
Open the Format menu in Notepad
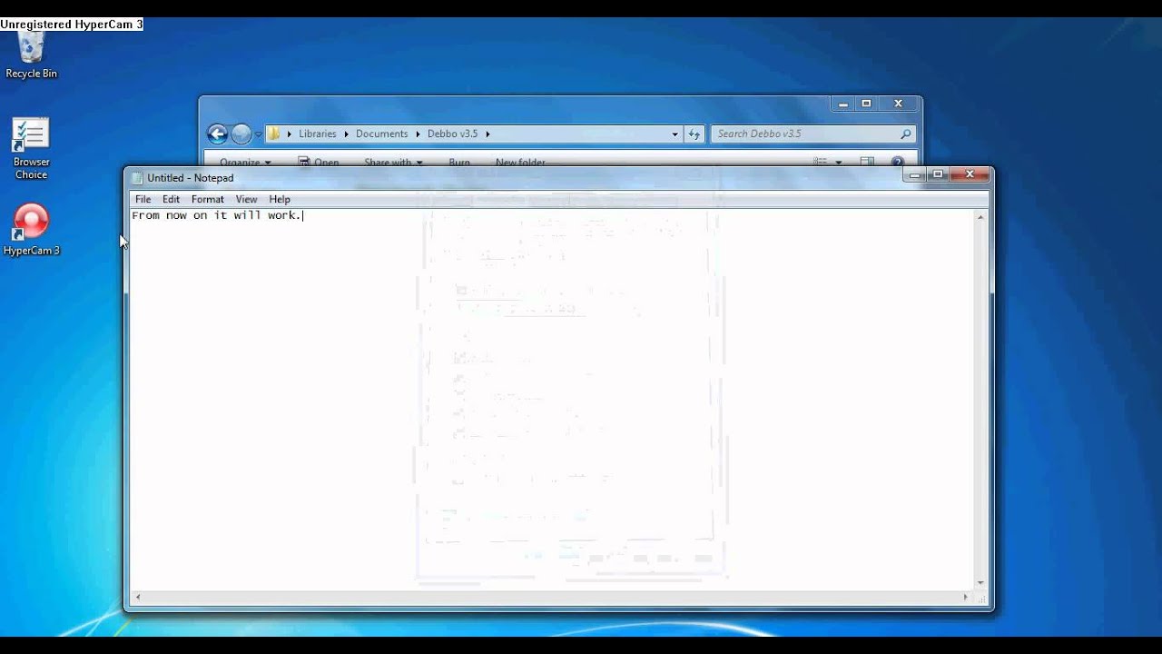pos(207,199)
